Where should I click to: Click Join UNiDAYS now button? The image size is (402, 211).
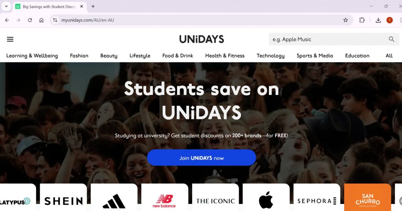pos(201,158)
